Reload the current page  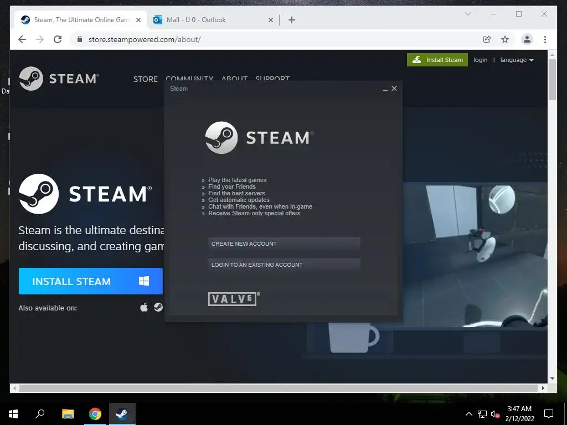58,39
